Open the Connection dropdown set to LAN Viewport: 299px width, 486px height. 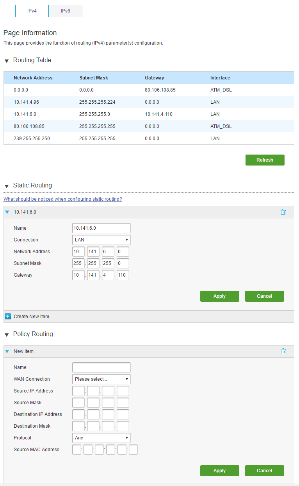pos(101,240)
